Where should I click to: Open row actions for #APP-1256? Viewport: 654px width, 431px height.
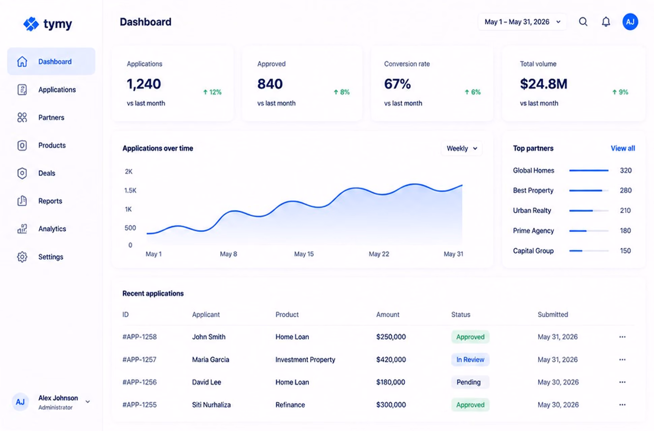(622, 382)
